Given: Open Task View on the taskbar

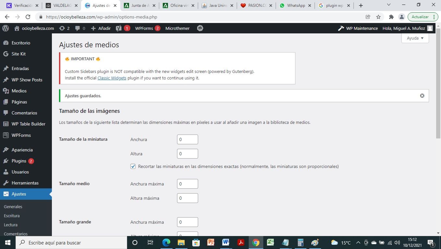Looking at the screenshot, I should click(150, 243).
